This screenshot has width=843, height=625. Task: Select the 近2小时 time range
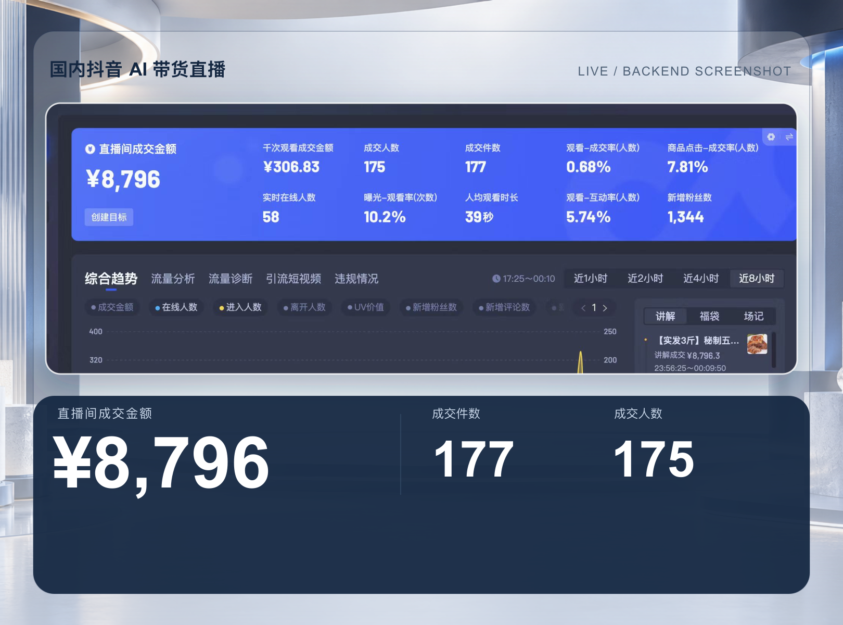coord(645,278)
